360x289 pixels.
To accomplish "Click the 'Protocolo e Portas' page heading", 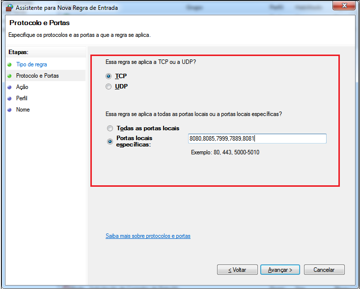I will [x=39, y=23].
